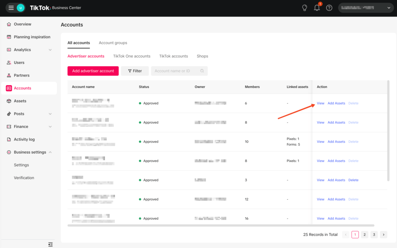This screenshot has width=397, height=248.
Task: Click the Overview home icon
Action: 9,24
